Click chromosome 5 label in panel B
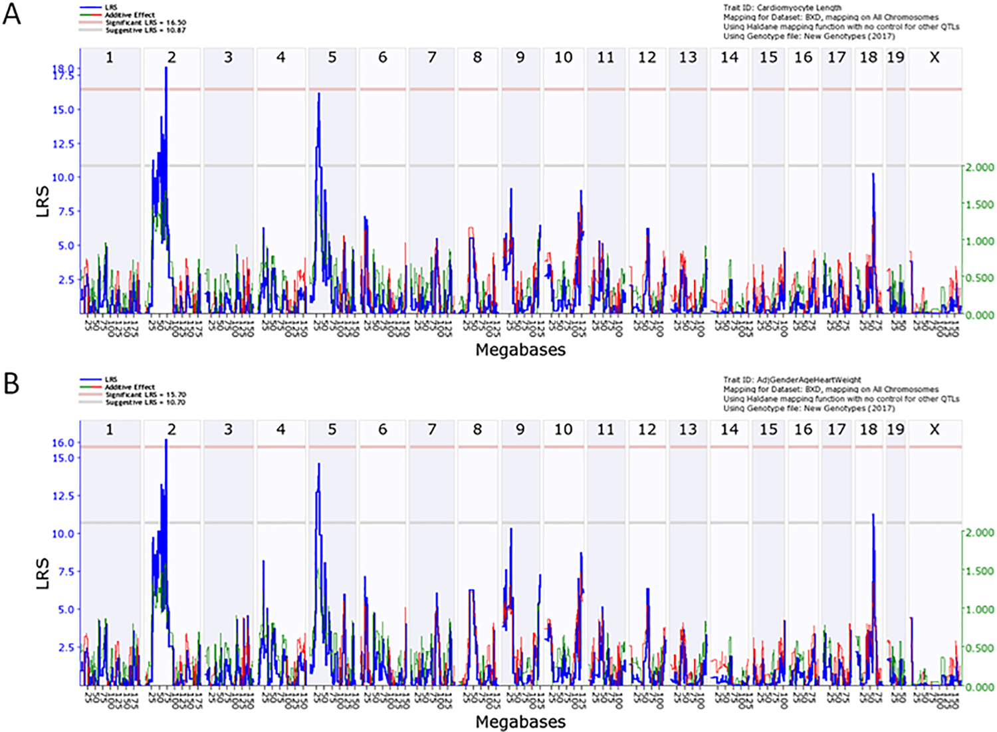Image resolution: width=997 pixels, height=732 pixels. [x=332, y=429]
